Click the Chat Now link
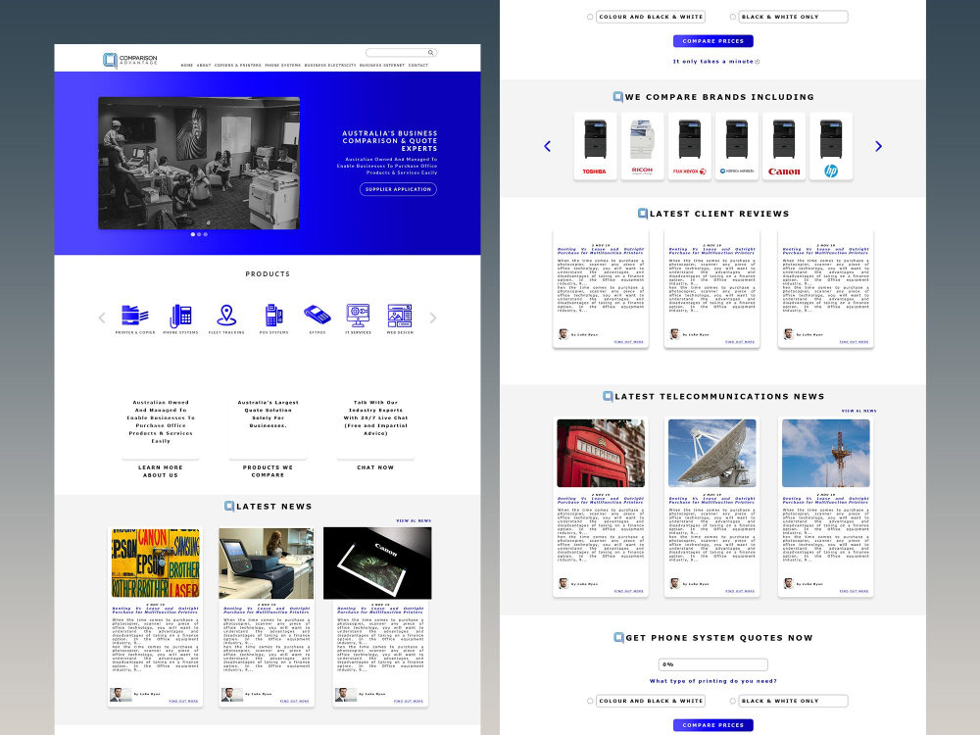 [375, 467]
